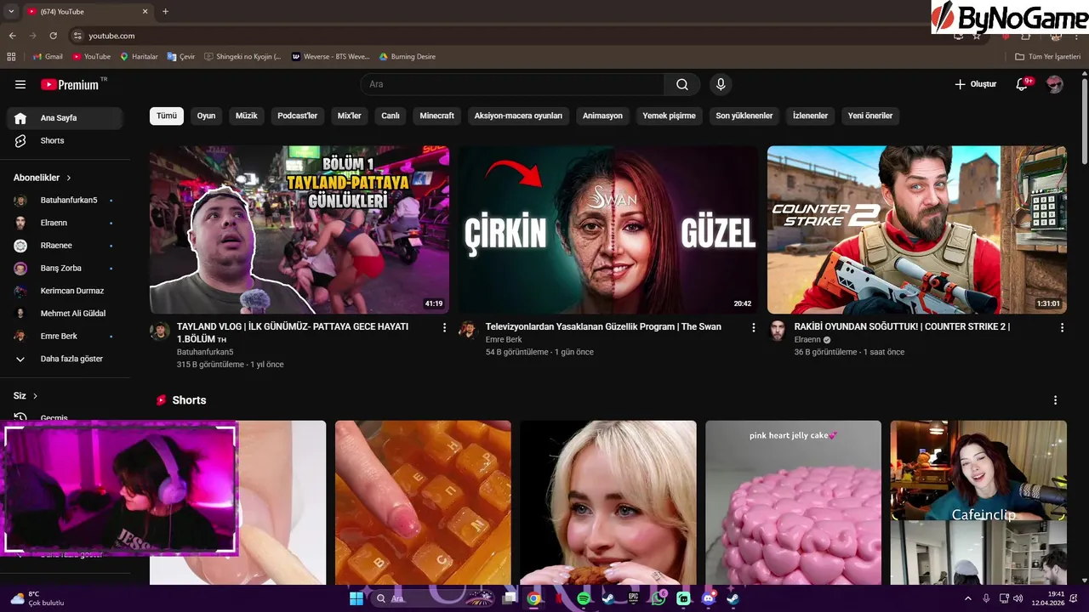The height and width of the screenshot is (612, 1089).
Task: Select the Mix'ler filter chip
Action: (x=350, y=116)
